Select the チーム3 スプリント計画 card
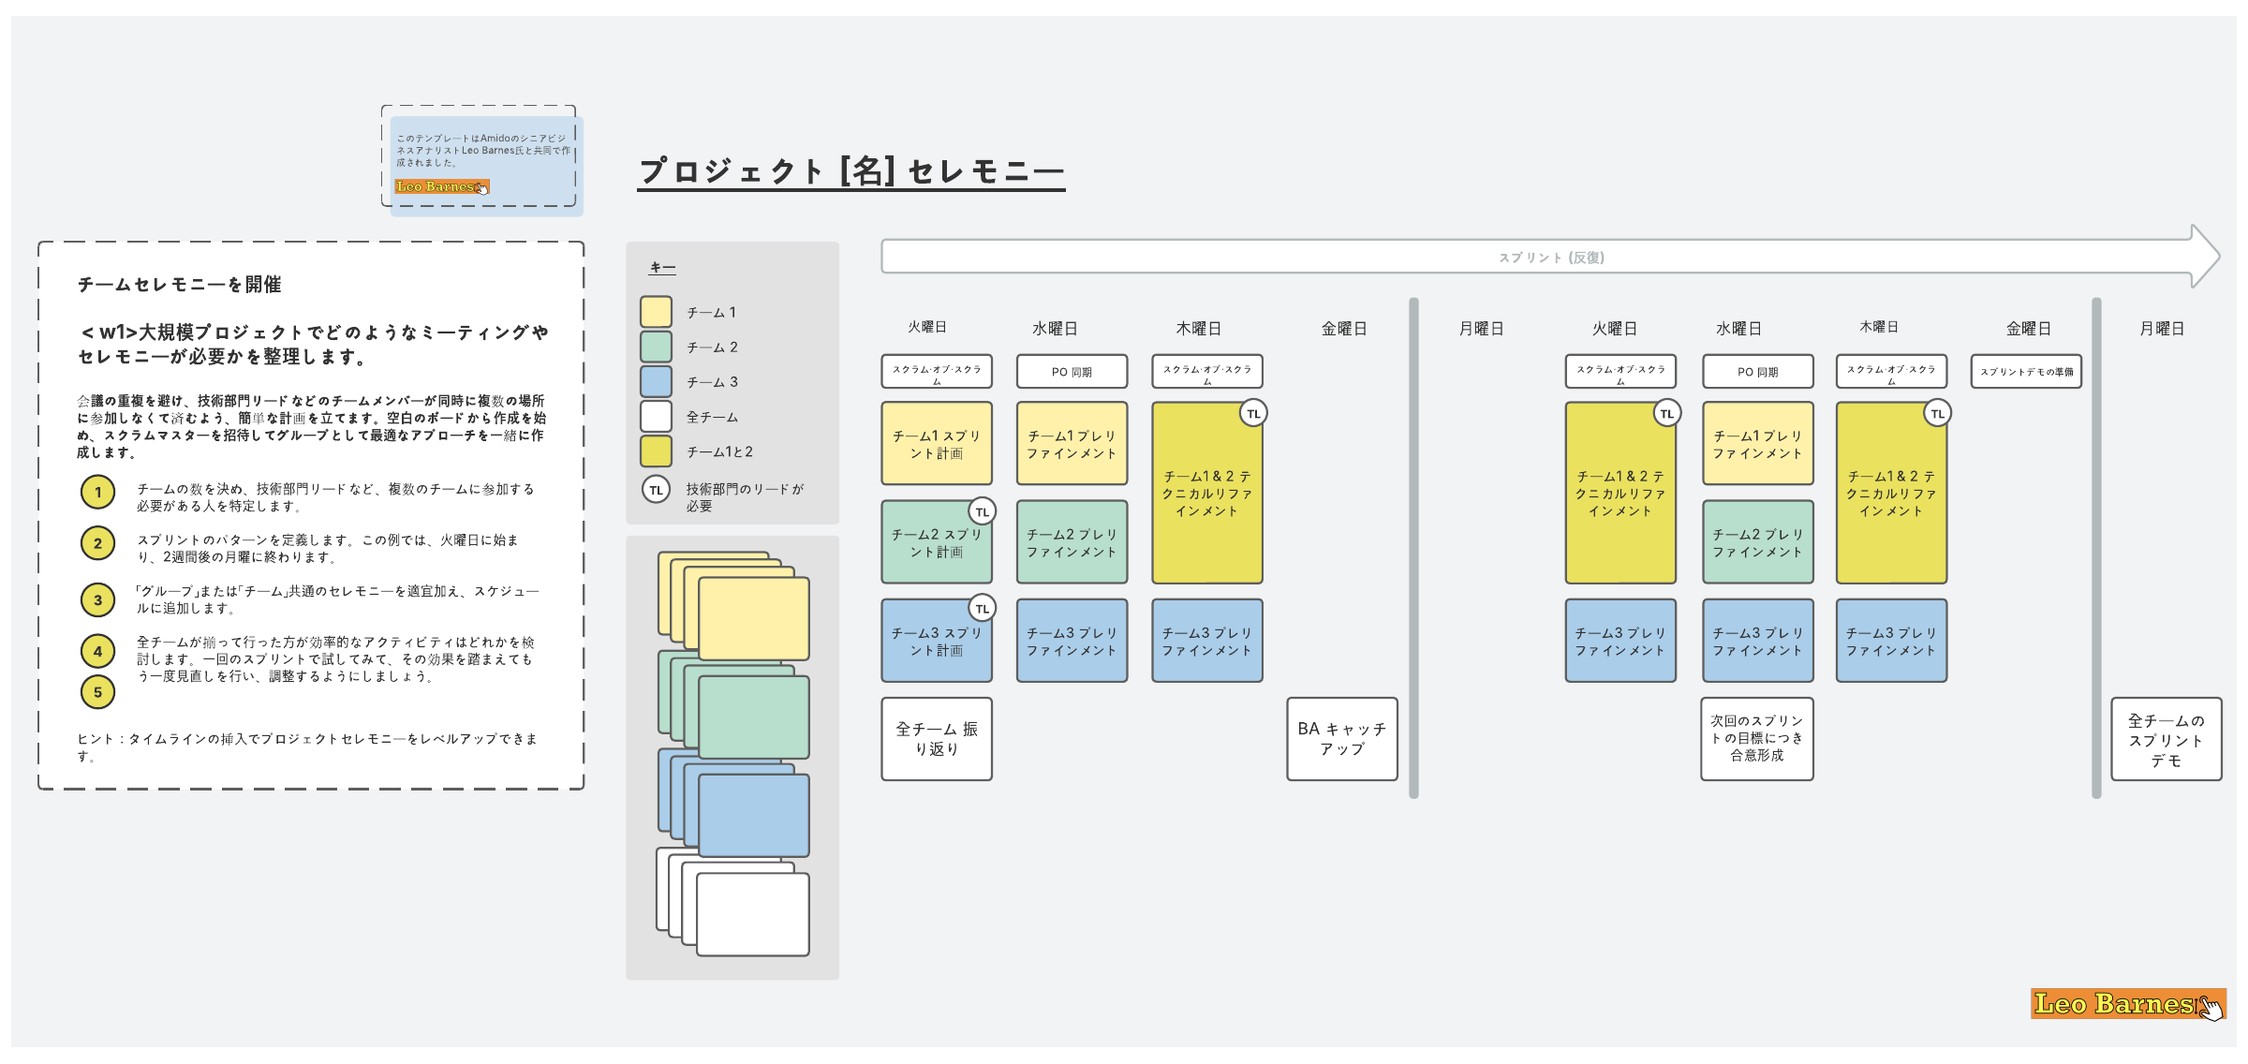The width and height of the screenshot is (2248, 1064). (937, 641)
